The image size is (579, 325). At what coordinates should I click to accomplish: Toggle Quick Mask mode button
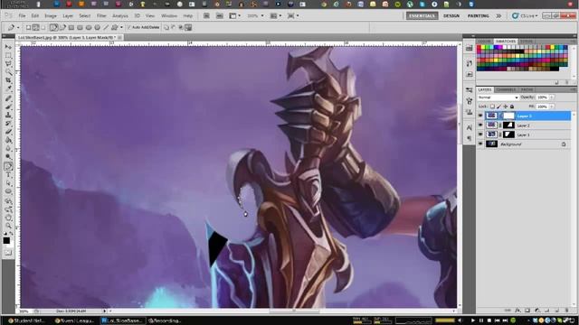[8, 253]
